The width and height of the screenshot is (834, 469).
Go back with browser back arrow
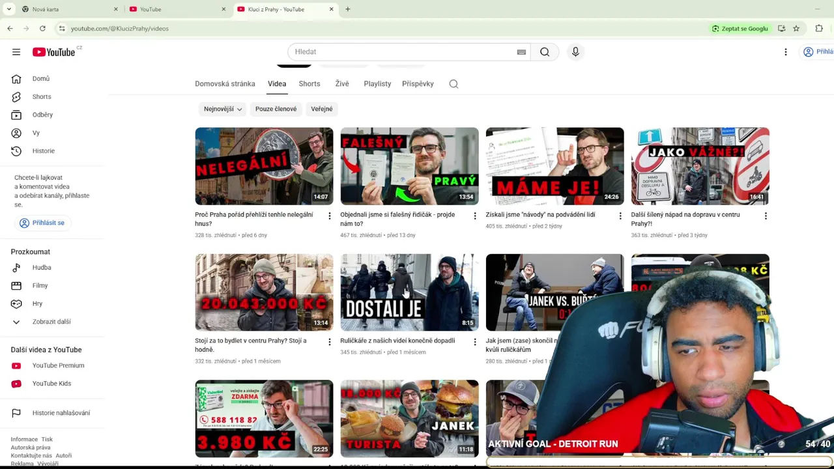point(10,29)
